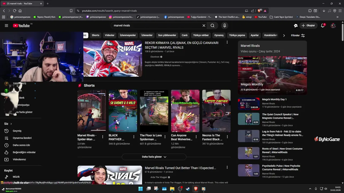Open options for Floor is Lava short
This screenshot has height=193, width=344.
tap(165, 137)
